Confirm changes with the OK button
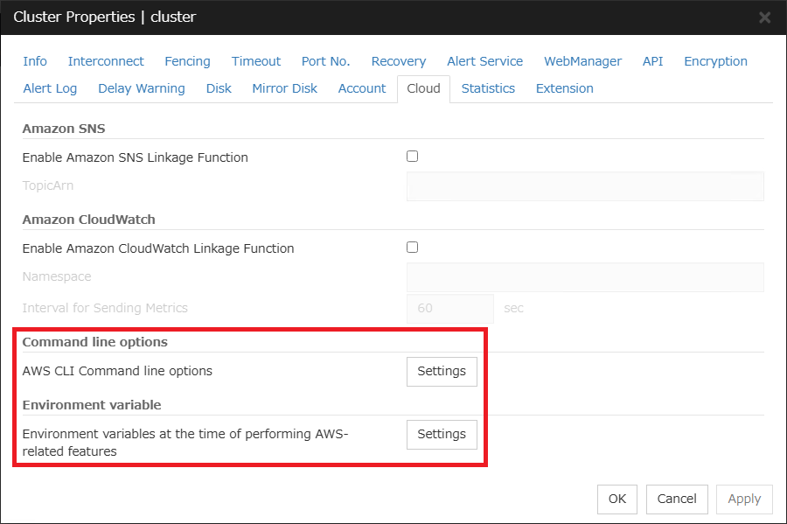The width and height of the screenshot is (787, 524). point(617,500)
